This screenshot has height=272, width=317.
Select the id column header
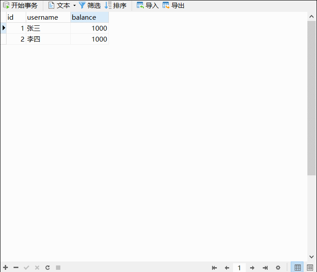point(16,17)
